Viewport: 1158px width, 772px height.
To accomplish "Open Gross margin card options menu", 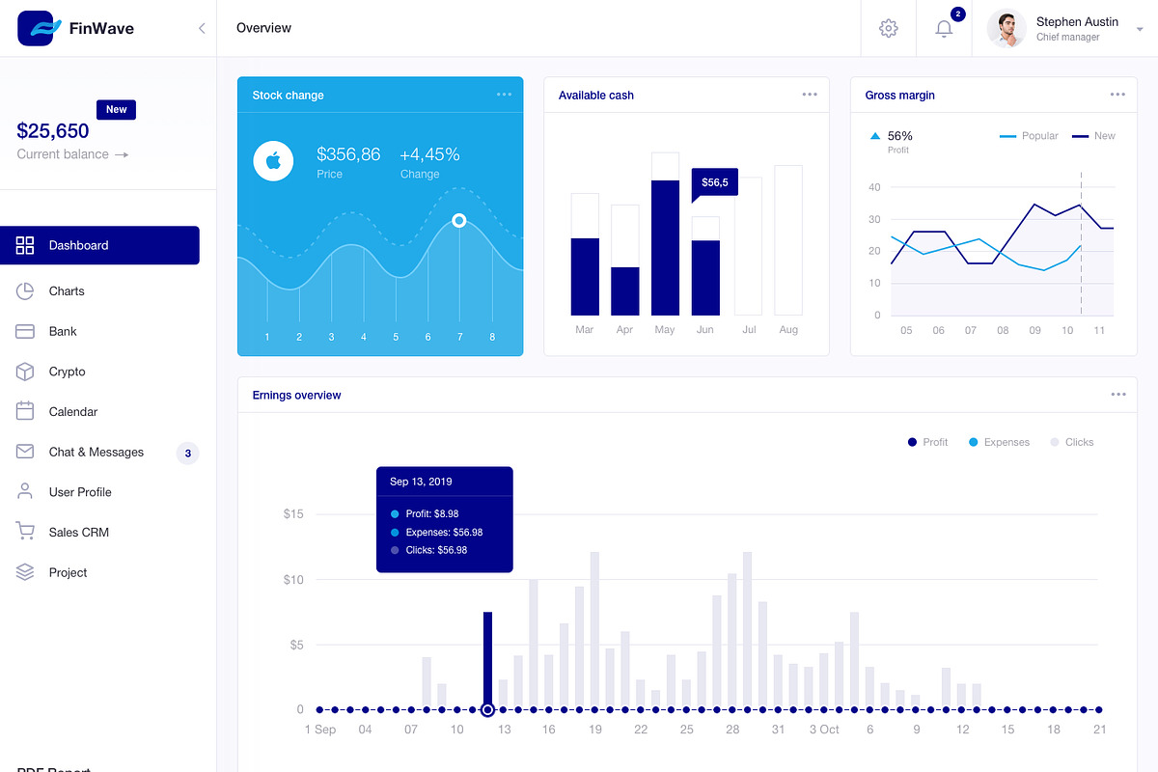I will point(1117,95).
